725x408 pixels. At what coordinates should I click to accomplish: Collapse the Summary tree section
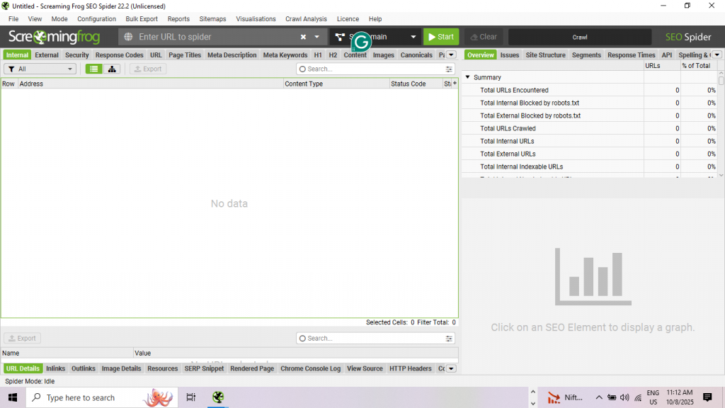(x=467, y=77)
